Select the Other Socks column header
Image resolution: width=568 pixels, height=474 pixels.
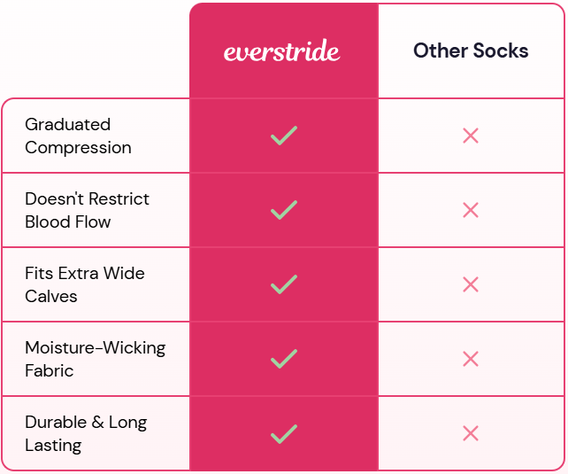pos(471,51)
